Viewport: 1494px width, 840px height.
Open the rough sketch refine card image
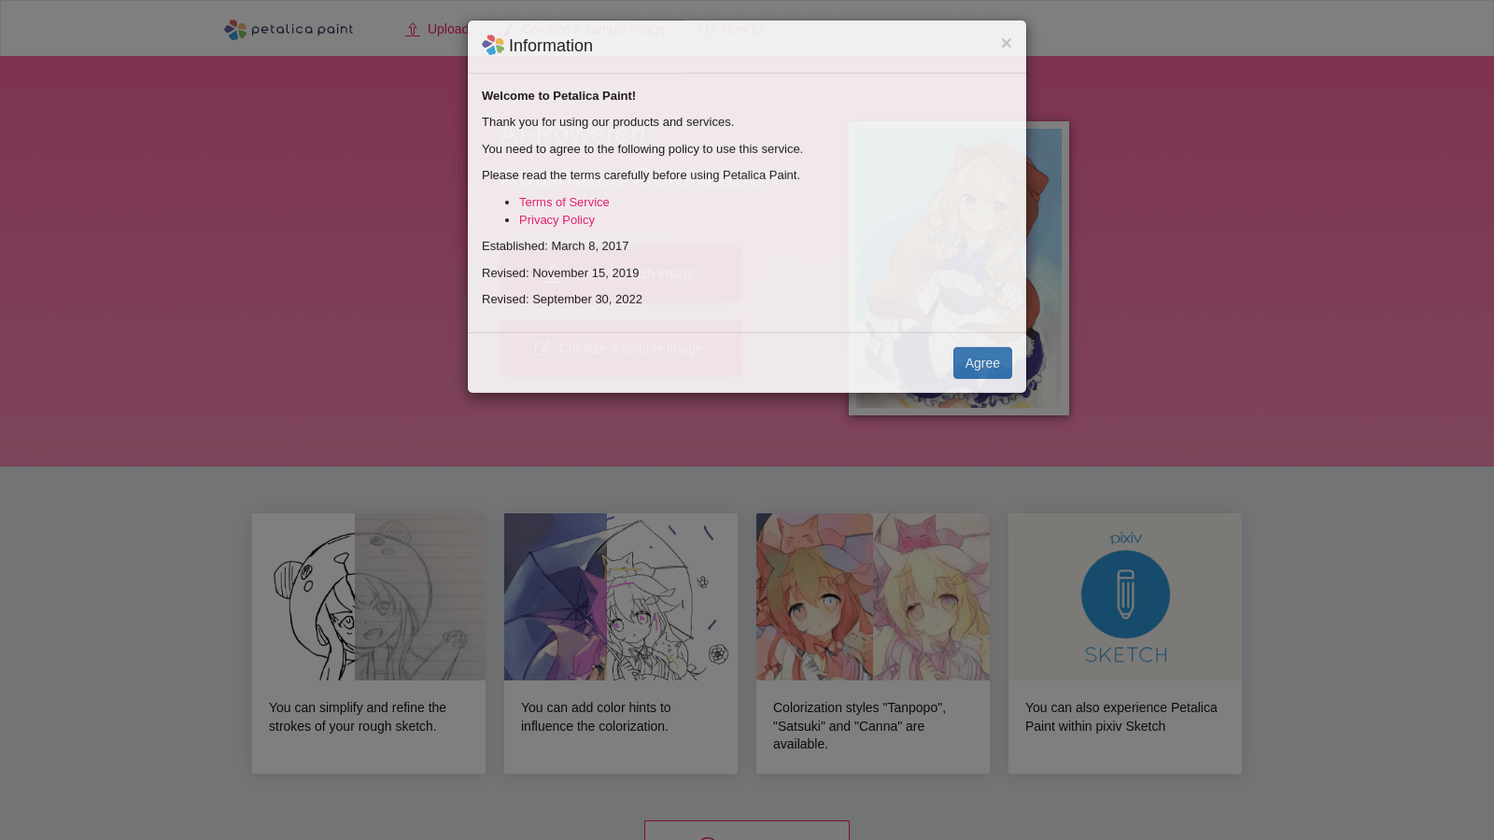click(369, 596)
